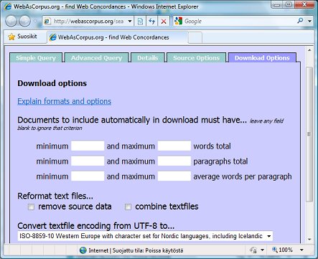Click minimum paragraphs total field
Viewport: 318px width, 259px height.
click(x=88, y=161)
